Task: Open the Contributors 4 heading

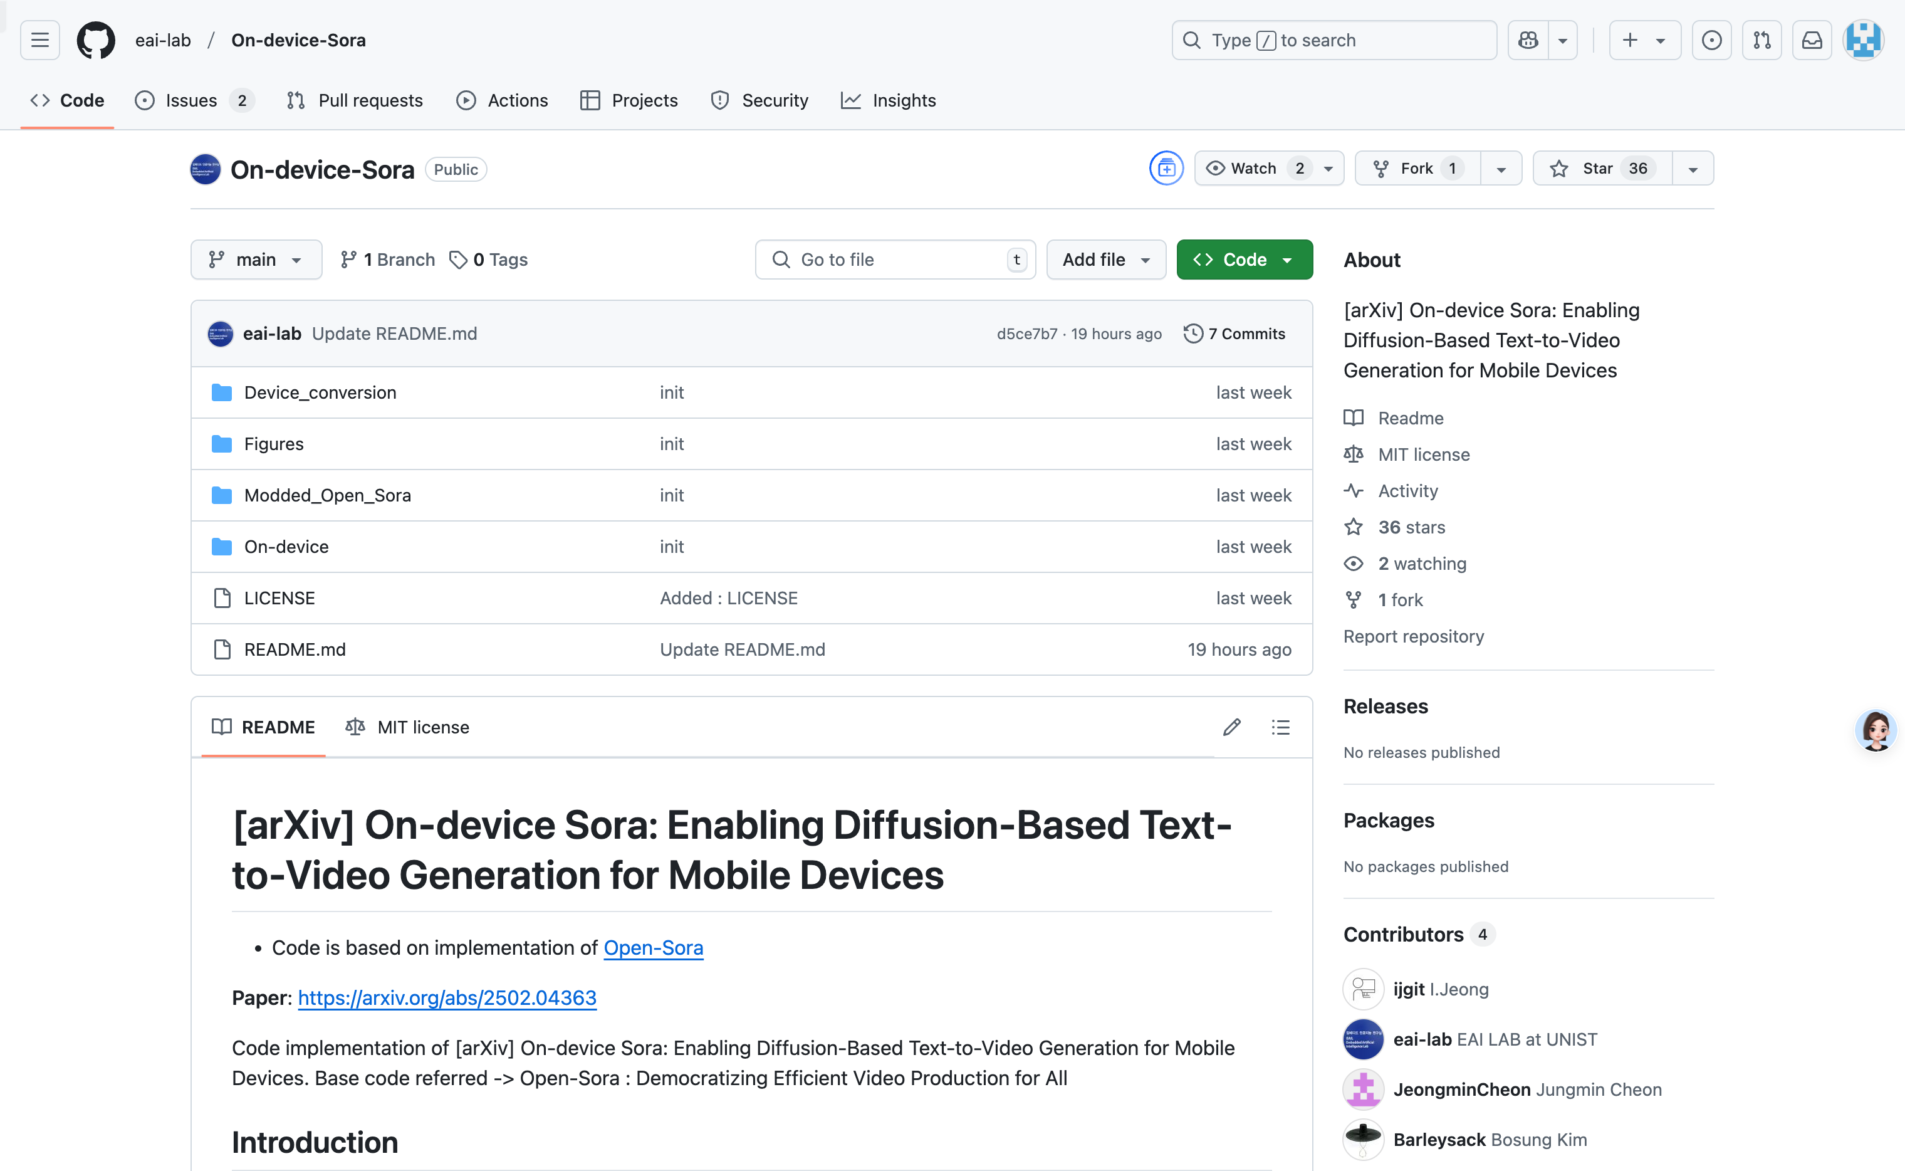Action: (1418, 935)
